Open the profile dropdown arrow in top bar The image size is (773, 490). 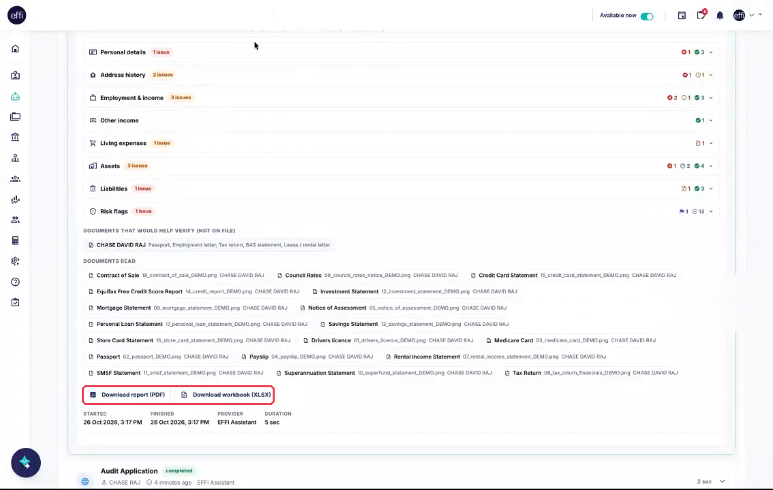752,15
